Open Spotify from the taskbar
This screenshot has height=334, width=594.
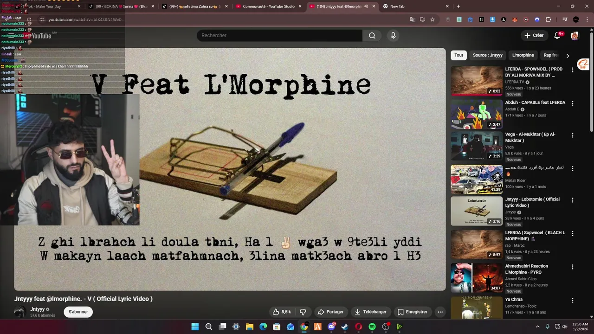coord(372,327)
